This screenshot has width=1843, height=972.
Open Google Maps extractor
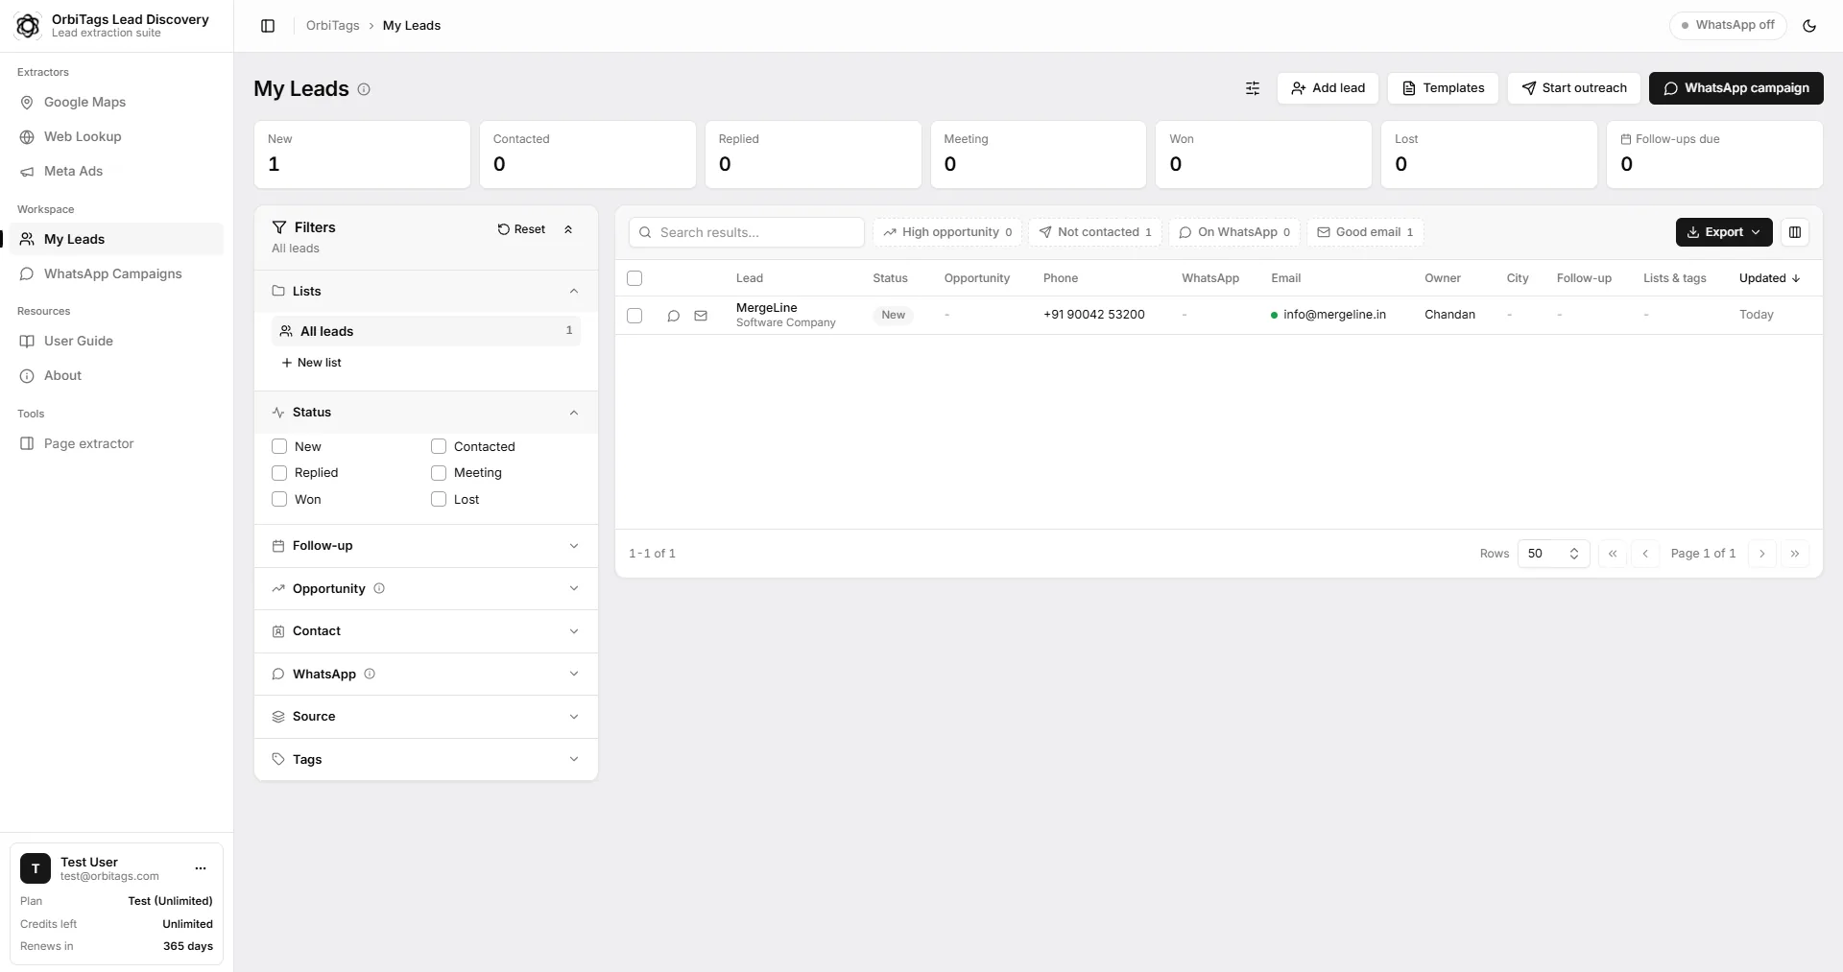116,103
